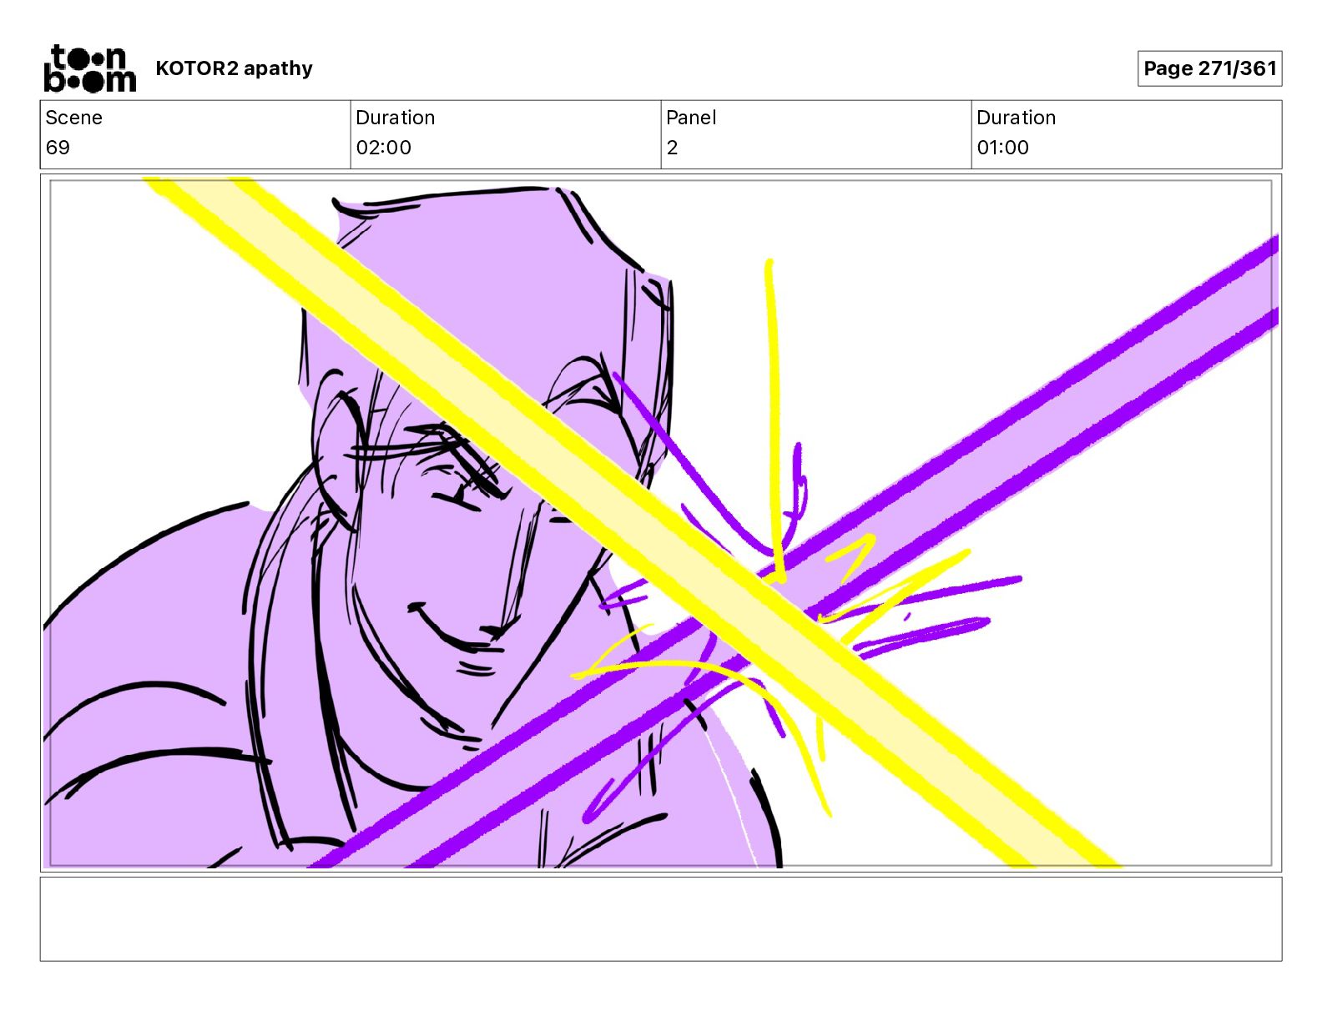Select the scene duration value '02:00'

pyautogui.click(x=384, y=148)
